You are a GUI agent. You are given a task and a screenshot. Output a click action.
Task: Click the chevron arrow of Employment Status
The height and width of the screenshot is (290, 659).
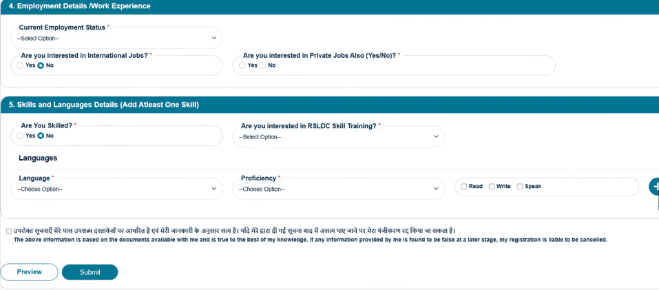(x=214, y=39)
